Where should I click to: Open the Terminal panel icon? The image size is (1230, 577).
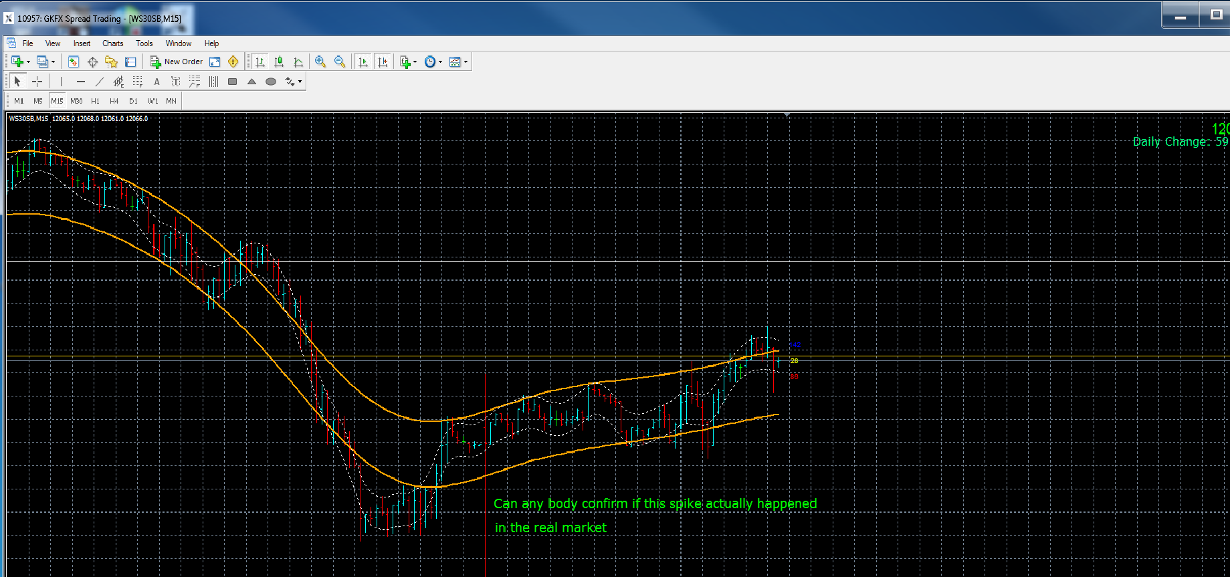130,62
